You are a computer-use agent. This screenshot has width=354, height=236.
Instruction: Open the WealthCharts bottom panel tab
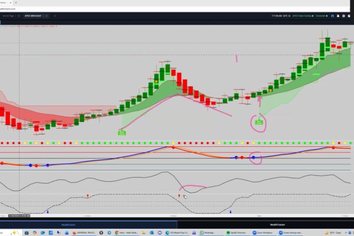point(69,224)
